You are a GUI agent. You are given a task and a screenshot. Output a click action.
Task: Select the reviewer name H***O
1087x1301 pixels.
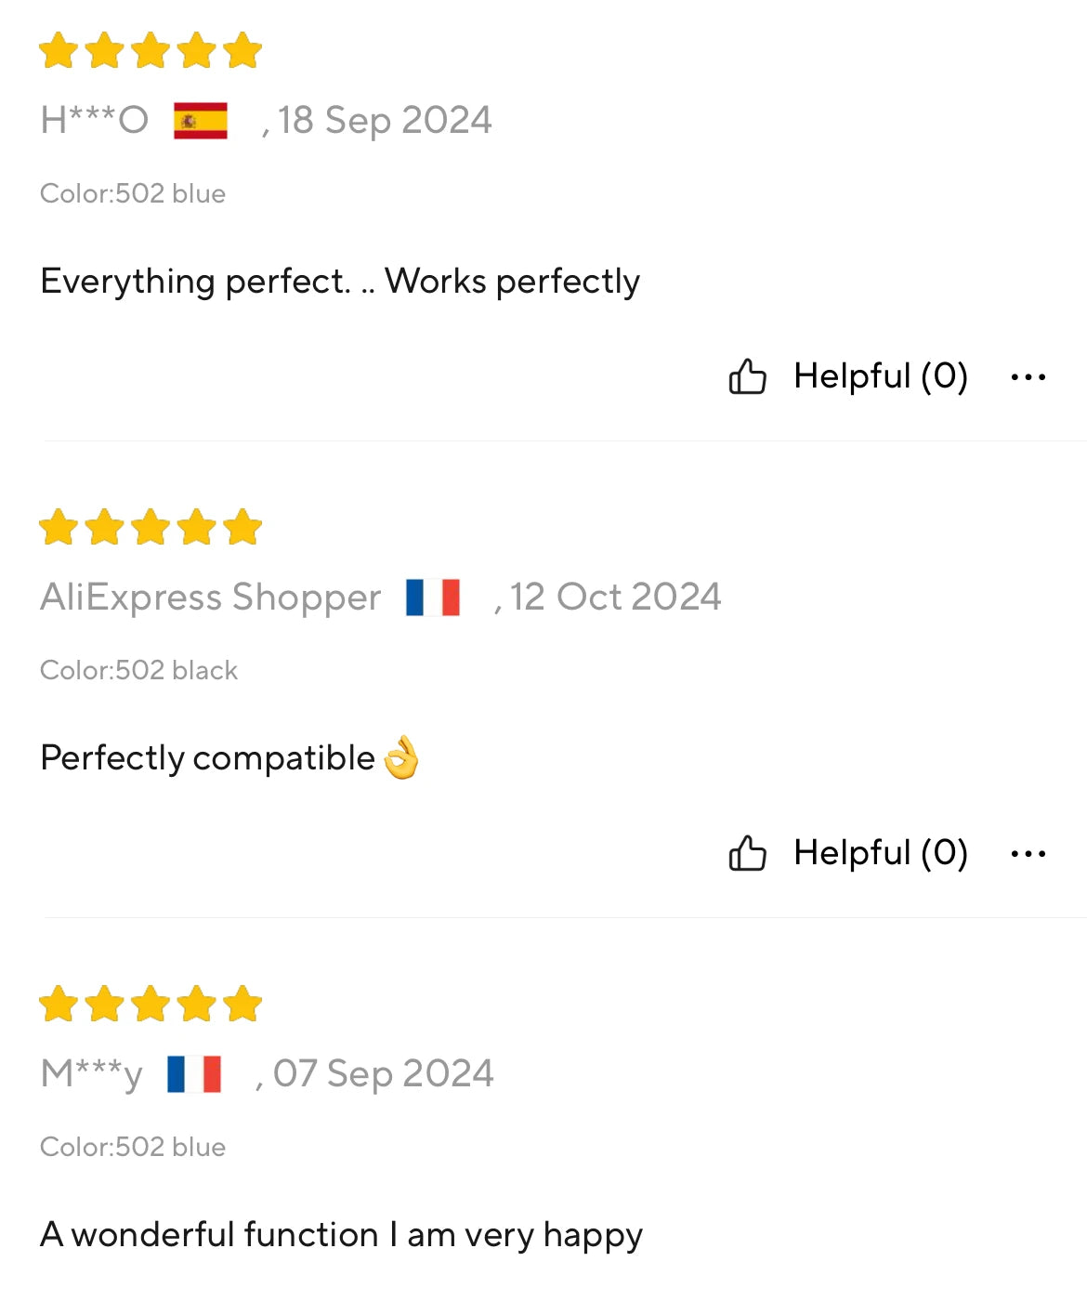[94, 121]
